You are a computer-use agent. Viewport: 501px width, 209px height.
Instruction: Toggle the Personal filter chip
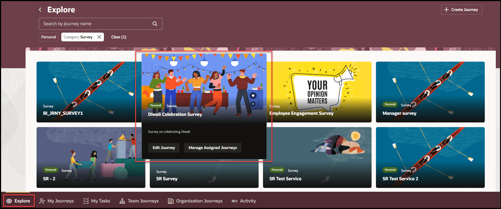(x=49, y=37)
